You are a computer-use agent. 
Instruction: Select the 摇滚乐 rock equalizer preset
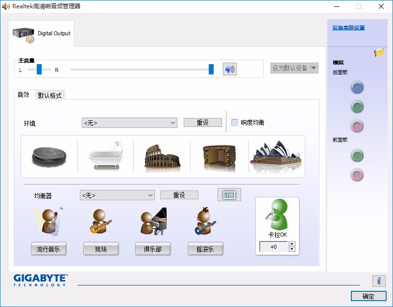pos(205,249)
